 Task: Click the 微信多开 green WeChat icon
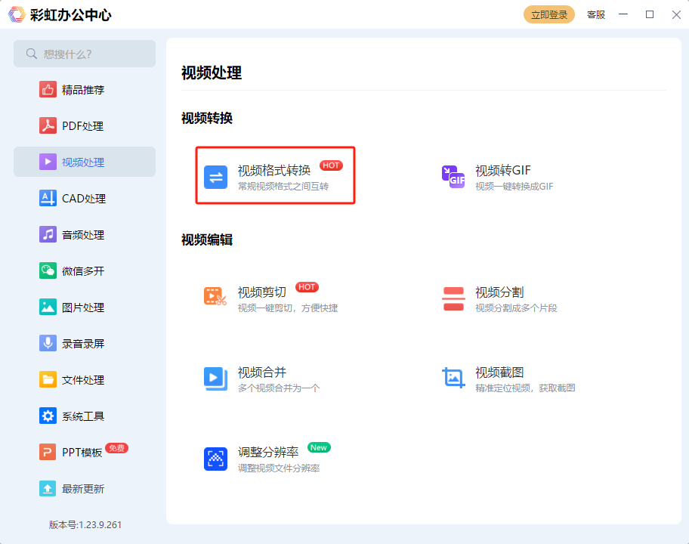tap(48, 270)
